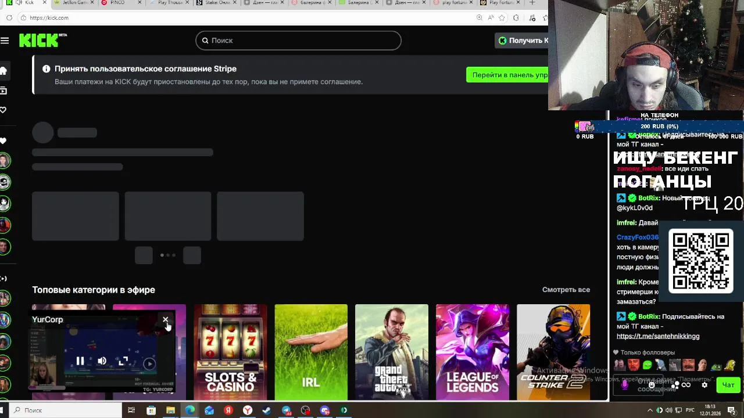Open the emoji picker smiley in chat

652,385
